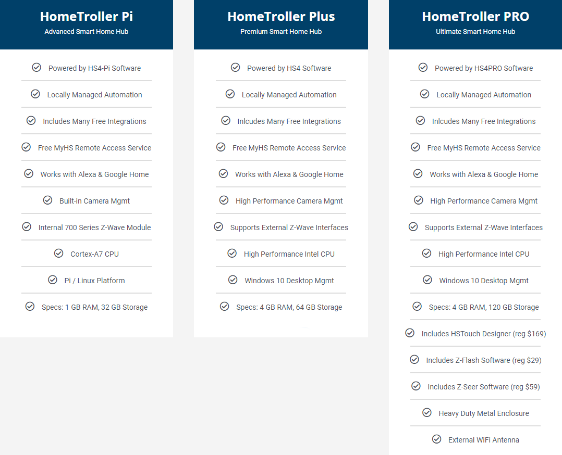Click Inlcudes Many Free Integrations under HomeTroller Plus
562x455 pixels.
[289, 121]
